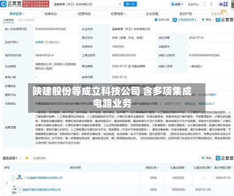Click the 2029-01-20 contribution date cell
234x196 pixels.
pos(203,190)
